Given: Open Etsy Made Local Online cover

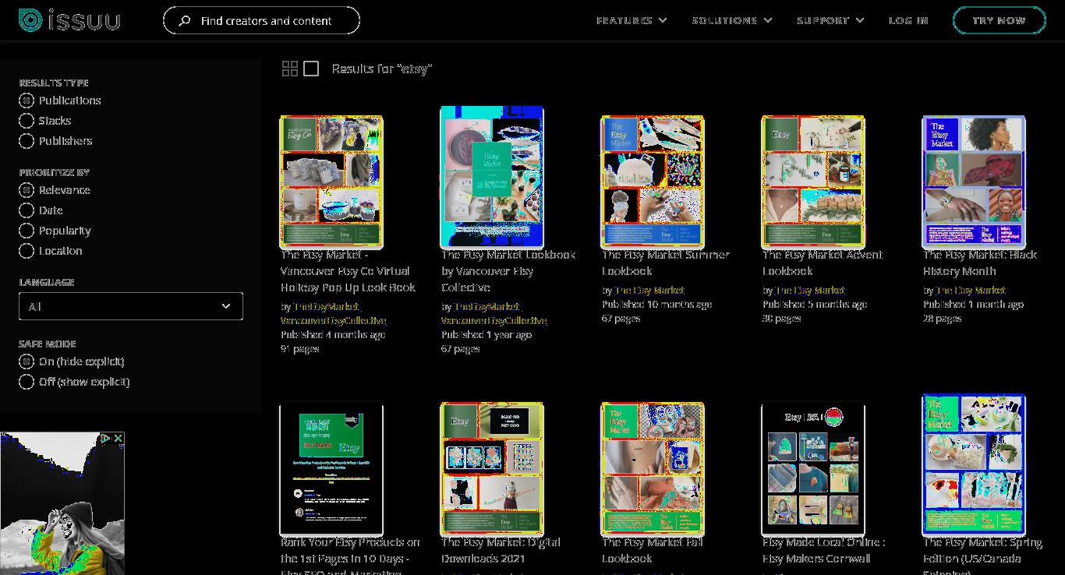Looking at the screenshot, I should [813, 468].
